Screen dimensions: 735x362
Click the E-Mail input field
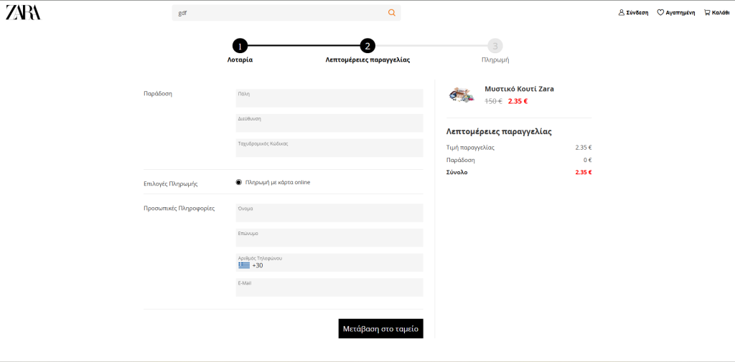tap(329, 287)
